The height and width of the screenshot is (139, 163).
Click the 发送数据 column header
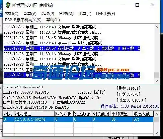point(83,114)
